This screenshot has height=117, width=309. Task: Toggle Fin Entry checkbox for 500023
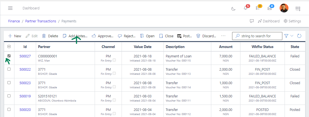pyautogui.click(x=114, y=87)
